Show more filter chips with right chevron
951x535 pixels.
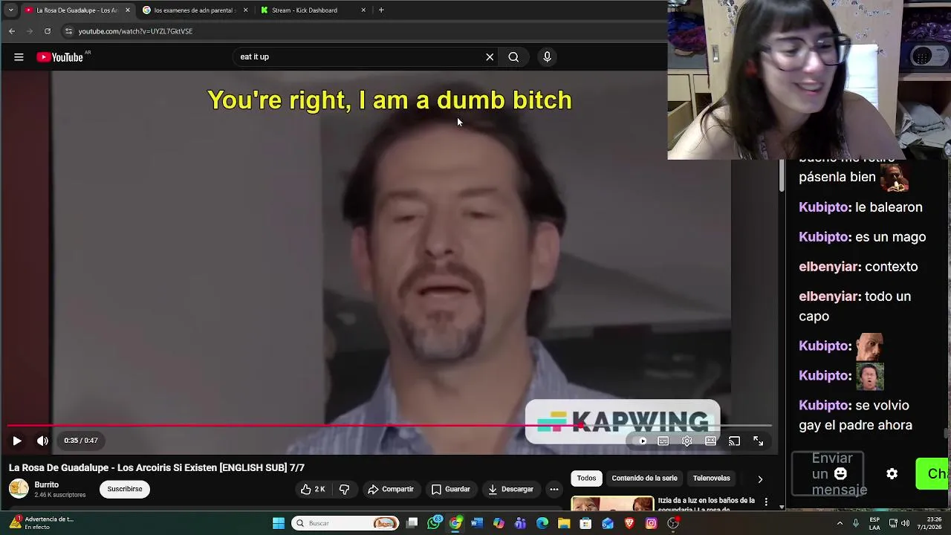(759, 479)
